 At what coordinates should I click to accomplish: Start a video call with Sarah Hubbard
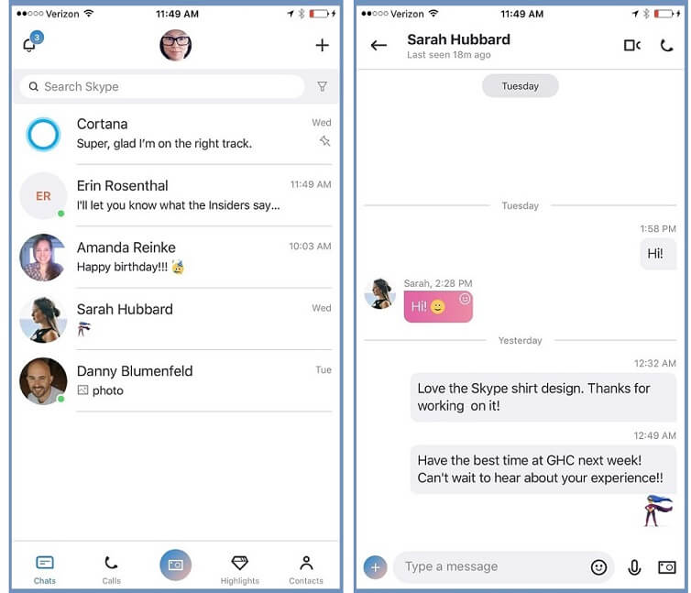[632, 45]
